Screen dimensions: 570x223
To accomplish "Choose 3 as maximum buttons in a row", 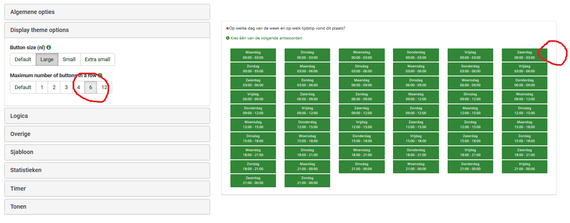I will point(66,87).
